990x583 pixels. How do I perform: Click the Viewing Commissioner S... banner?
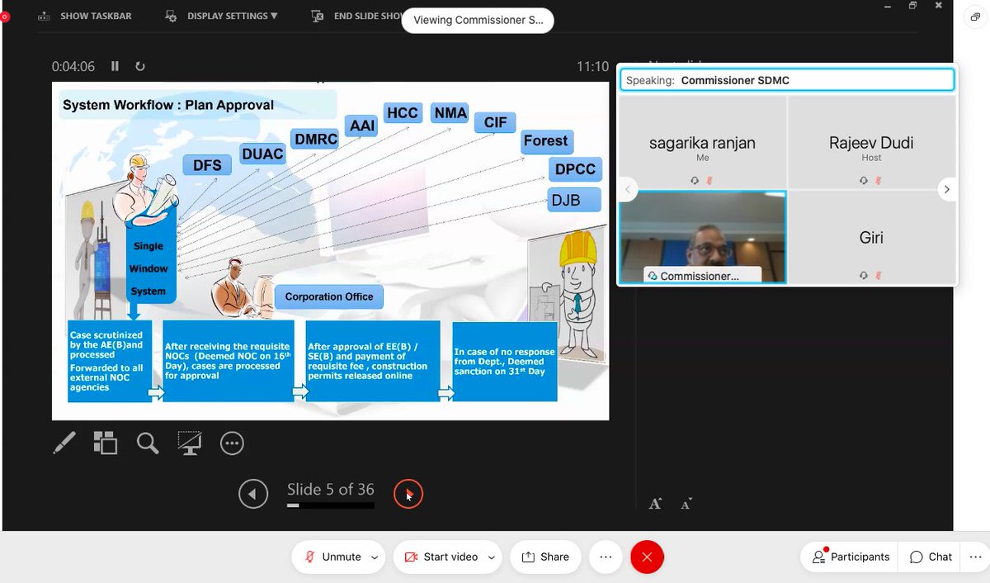[x=478, y=20]
